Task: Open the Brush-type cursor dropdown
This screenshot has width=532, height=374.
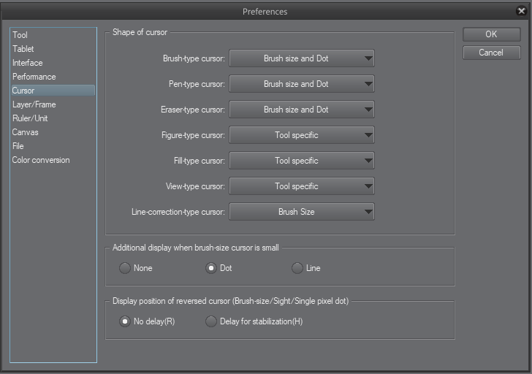Action: click(302, 58)
